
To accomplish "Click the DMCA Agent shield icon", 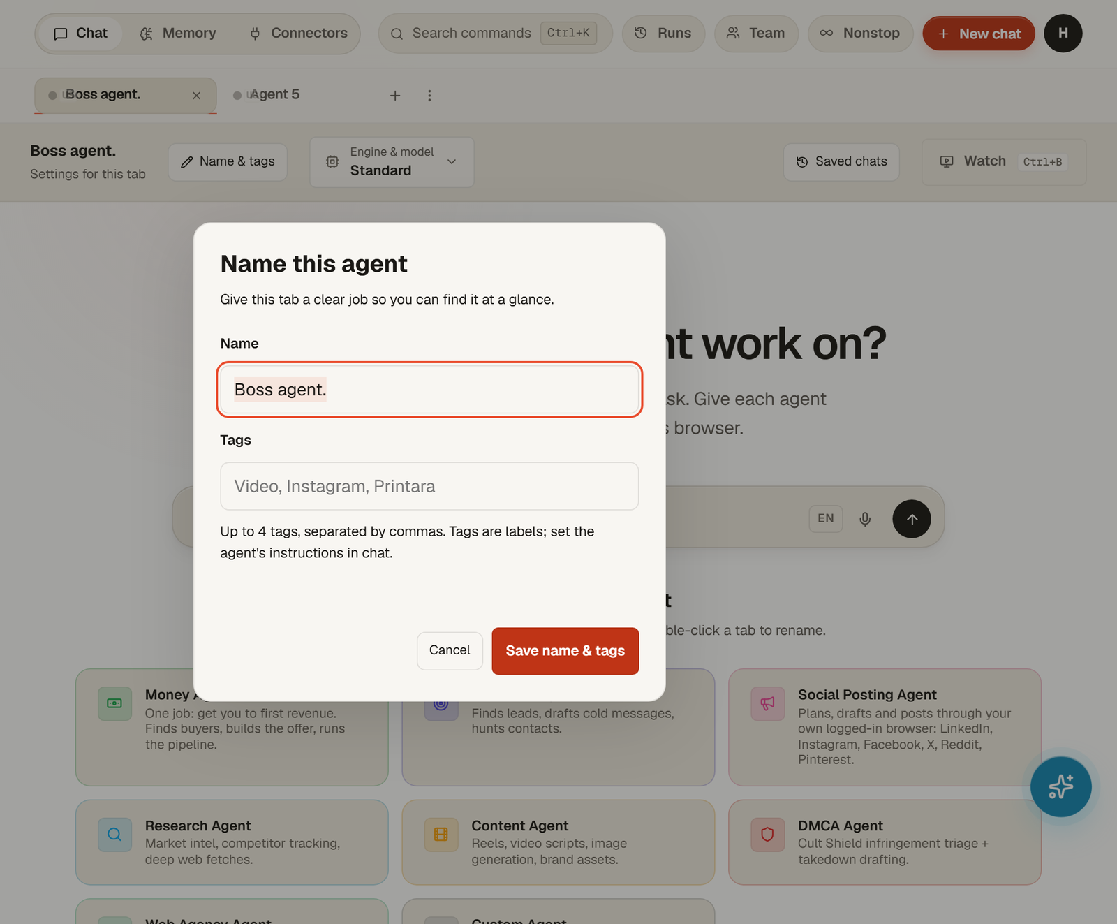I will [x=768, y=835].
